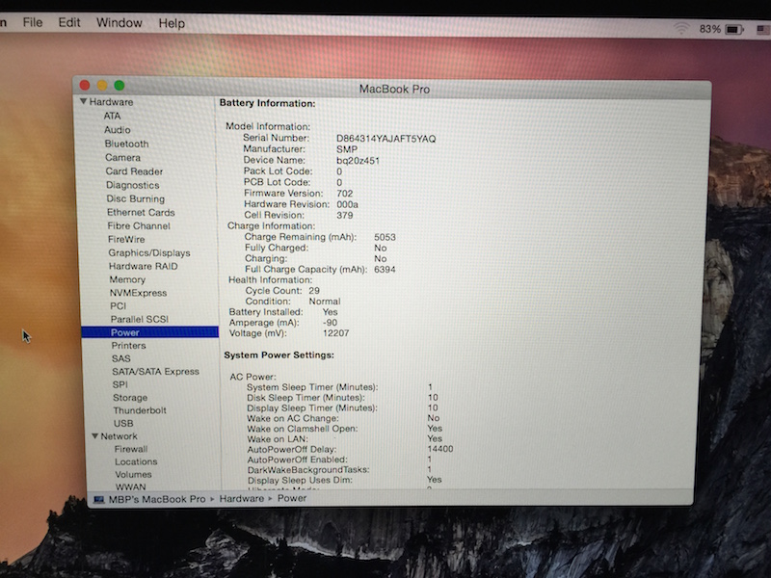The height and width of the screenshot is (578, 771).
Task: Click the charge remaining value 5053
Action: (x=385, y=237)
